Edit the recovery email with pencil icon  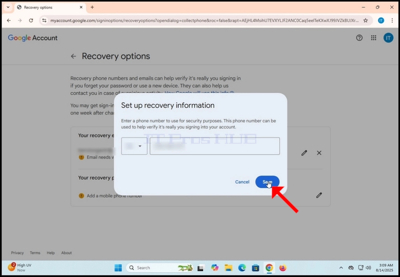pyautogui.click(x=304, y=153)
